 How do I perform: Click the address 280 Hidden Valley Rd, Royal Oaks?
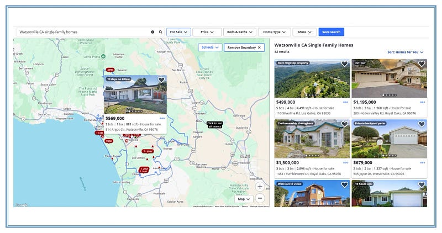385,113
